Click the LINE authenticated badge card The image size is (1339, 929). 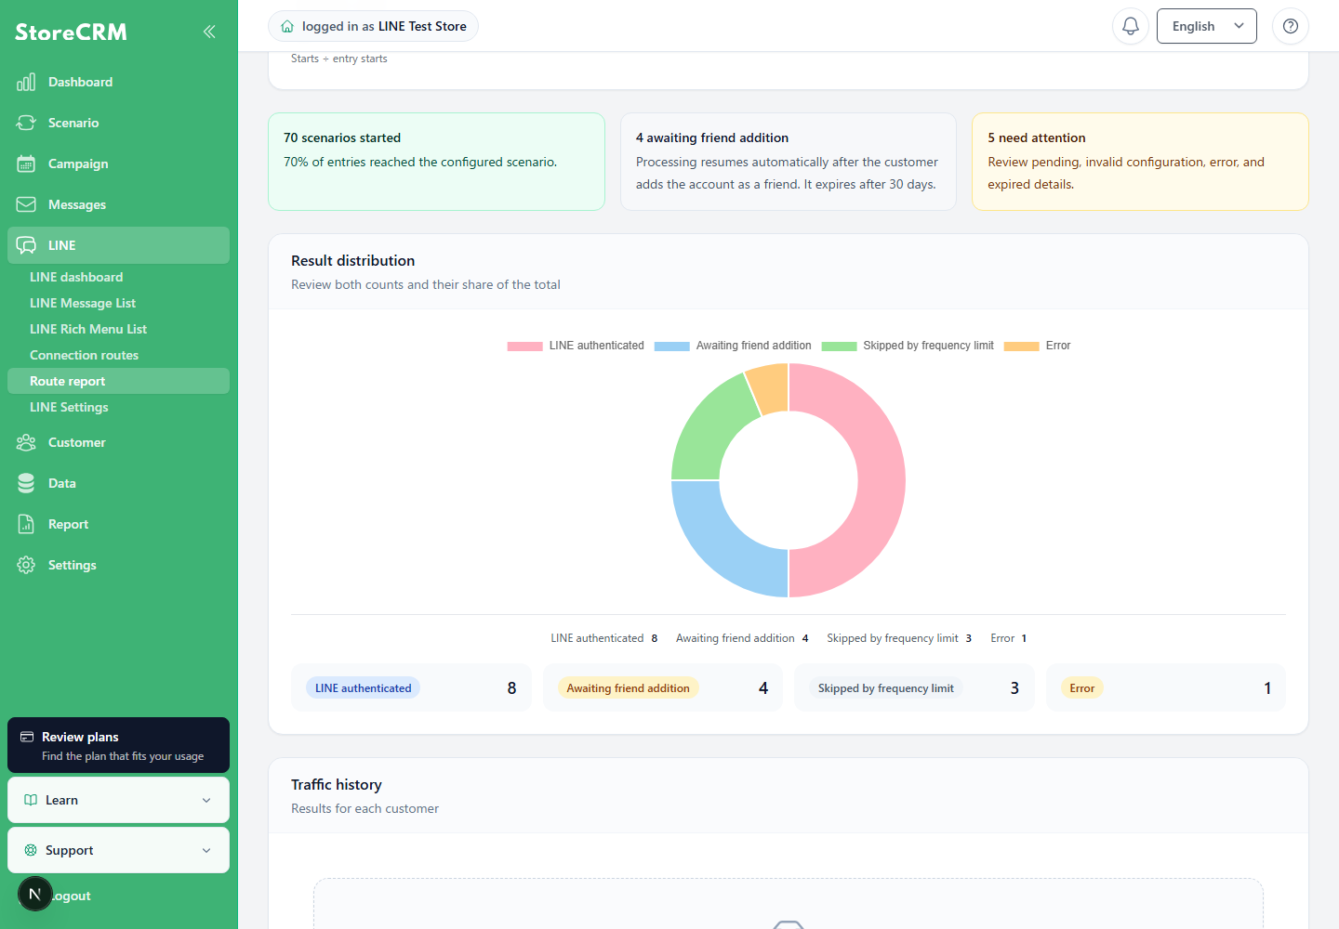(411, 687)
